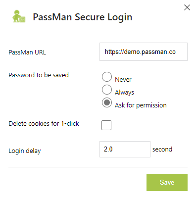Click the Never option label text

coord(123,80)
